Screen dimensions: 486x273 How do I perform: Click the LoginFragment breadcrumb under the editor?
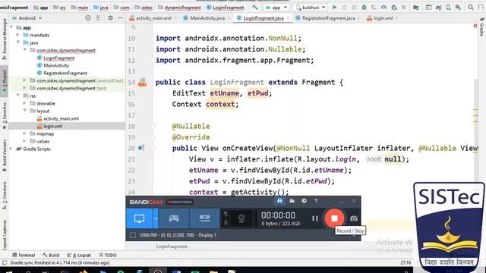pyautogui.click(x=172, y=246)
